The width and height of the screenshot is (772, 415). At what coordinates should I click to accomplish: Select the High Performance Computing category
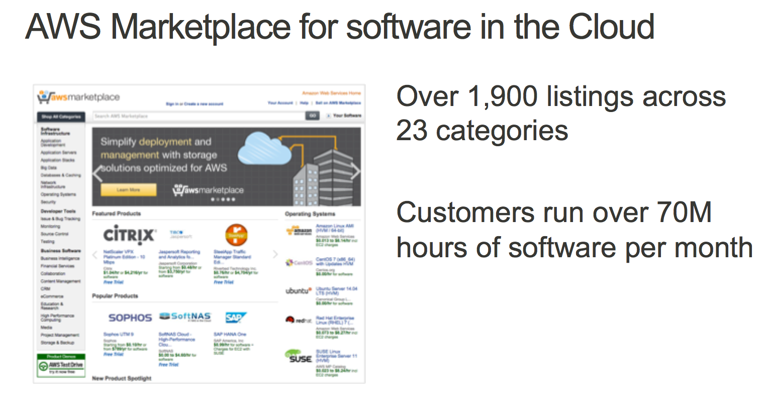(57, 318)
